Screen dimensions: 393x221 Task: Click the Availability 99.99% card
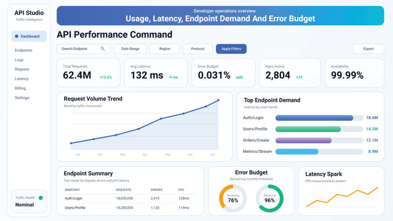coord(354,73)
